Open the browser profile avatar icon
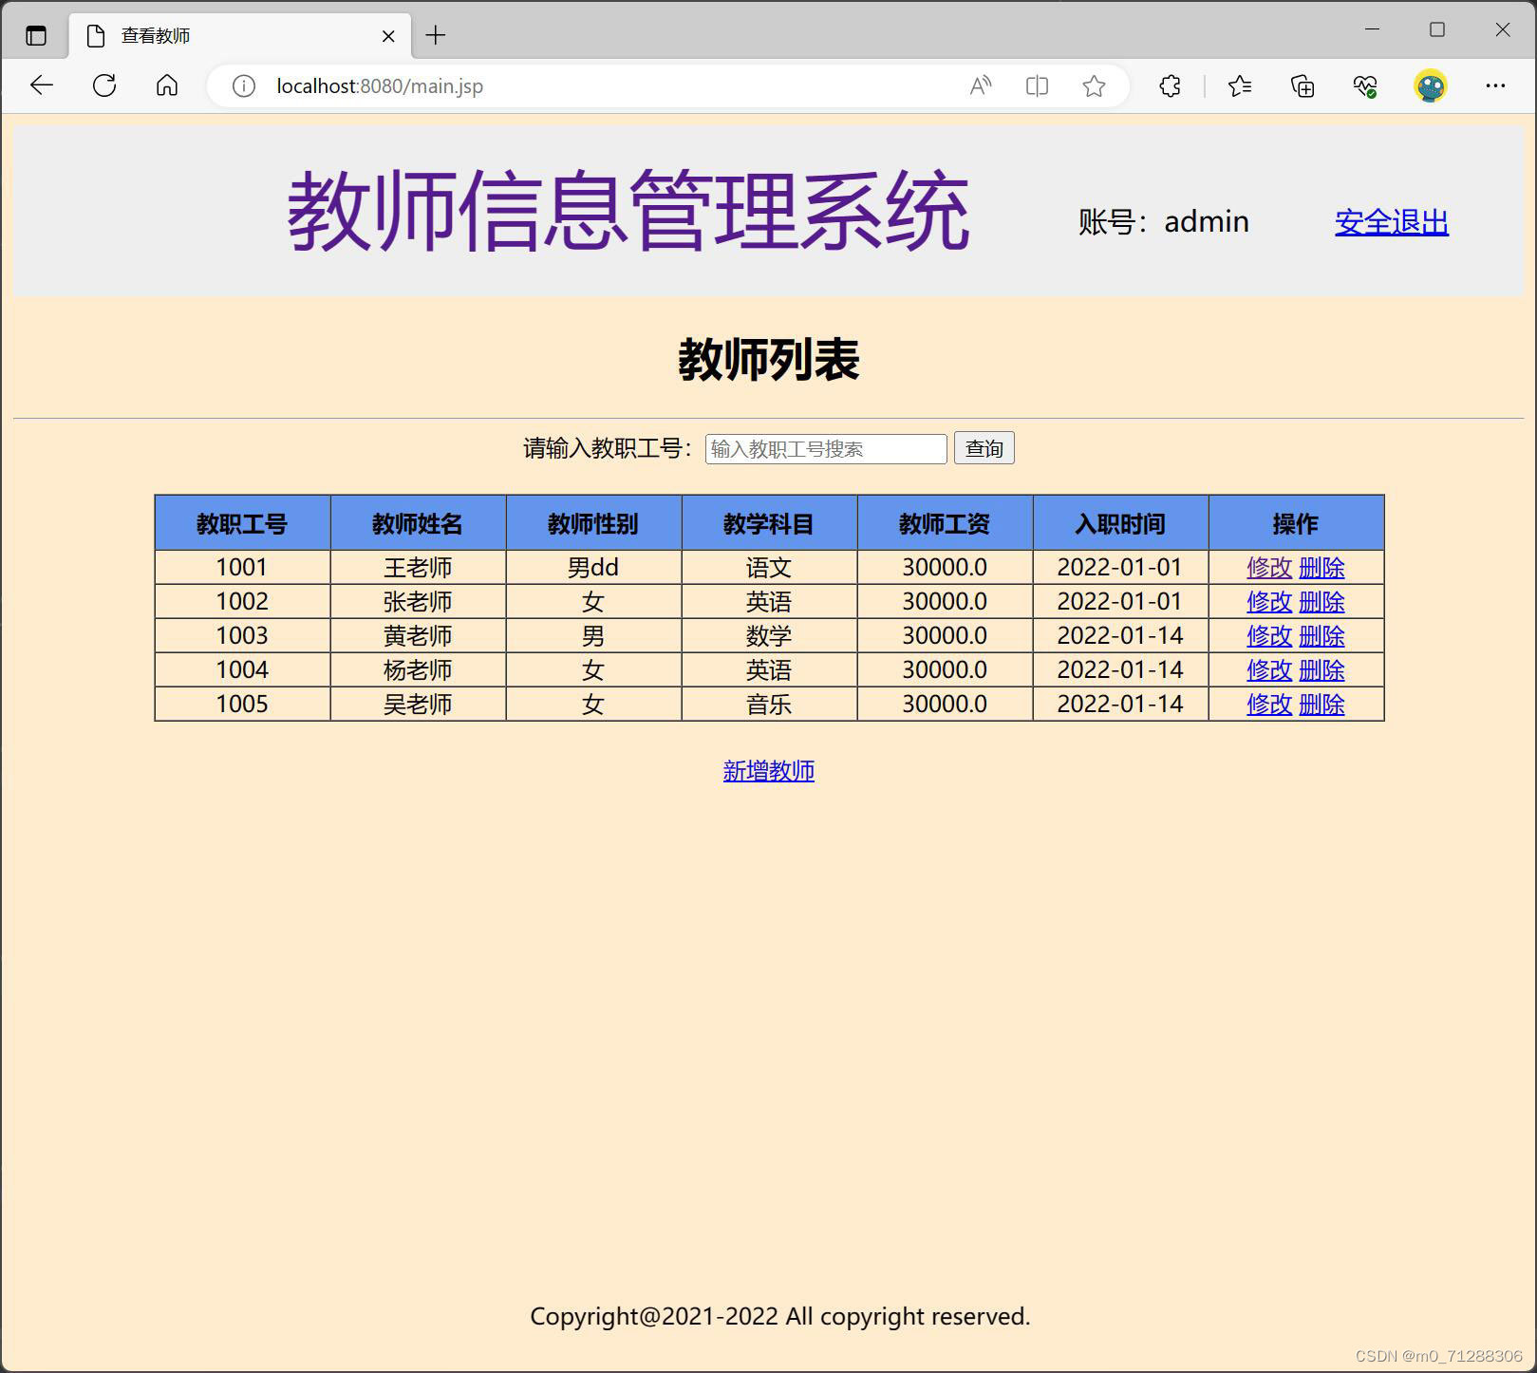 tap(1430, 85)
